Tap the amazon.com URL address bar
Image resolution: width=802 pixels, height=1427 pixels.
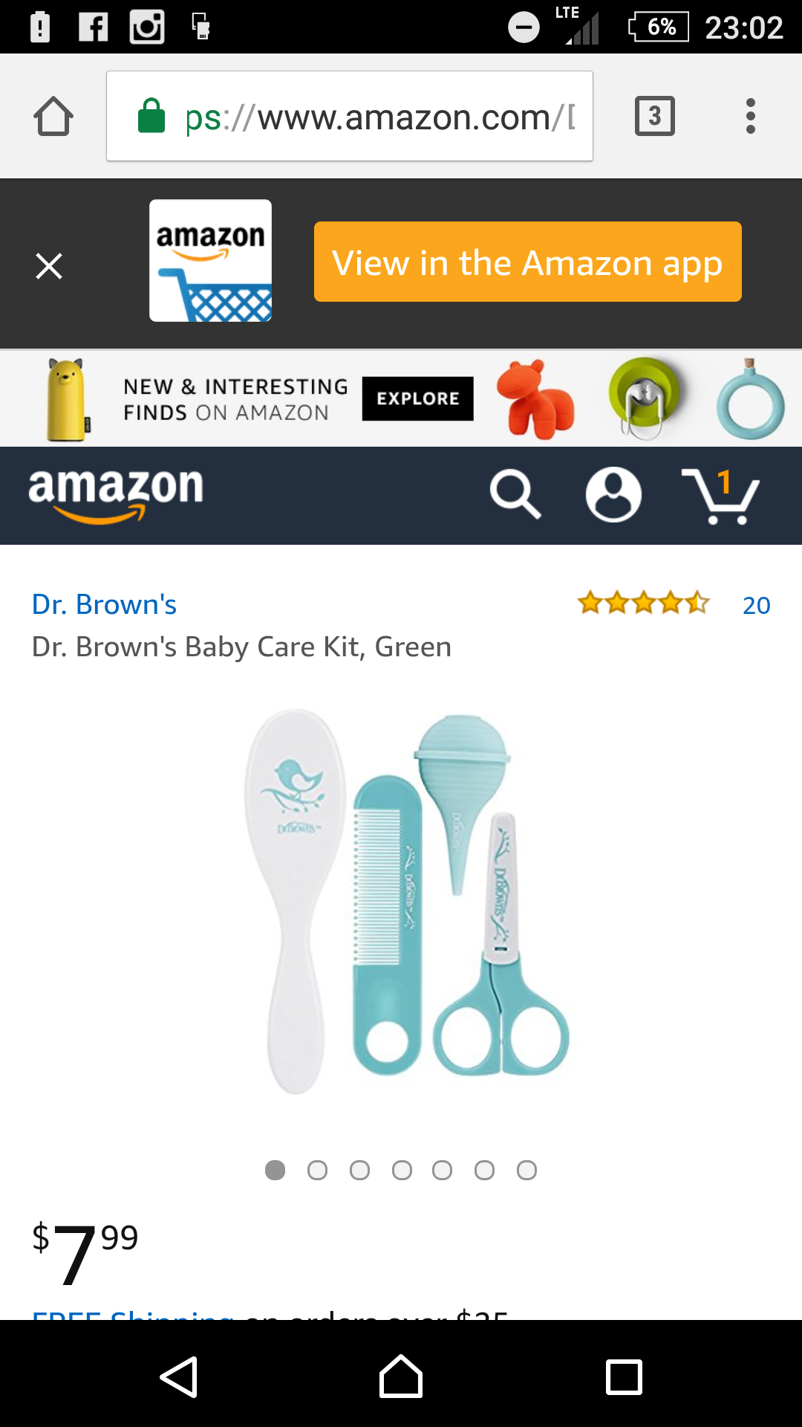(350, 116)
